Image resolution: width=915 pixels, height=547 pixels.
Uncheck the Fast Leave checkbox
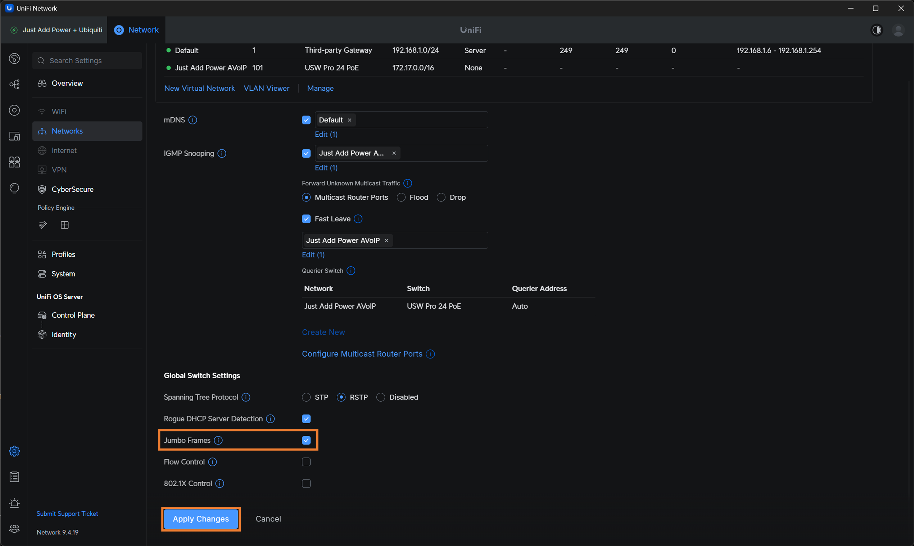coord(306,219)
